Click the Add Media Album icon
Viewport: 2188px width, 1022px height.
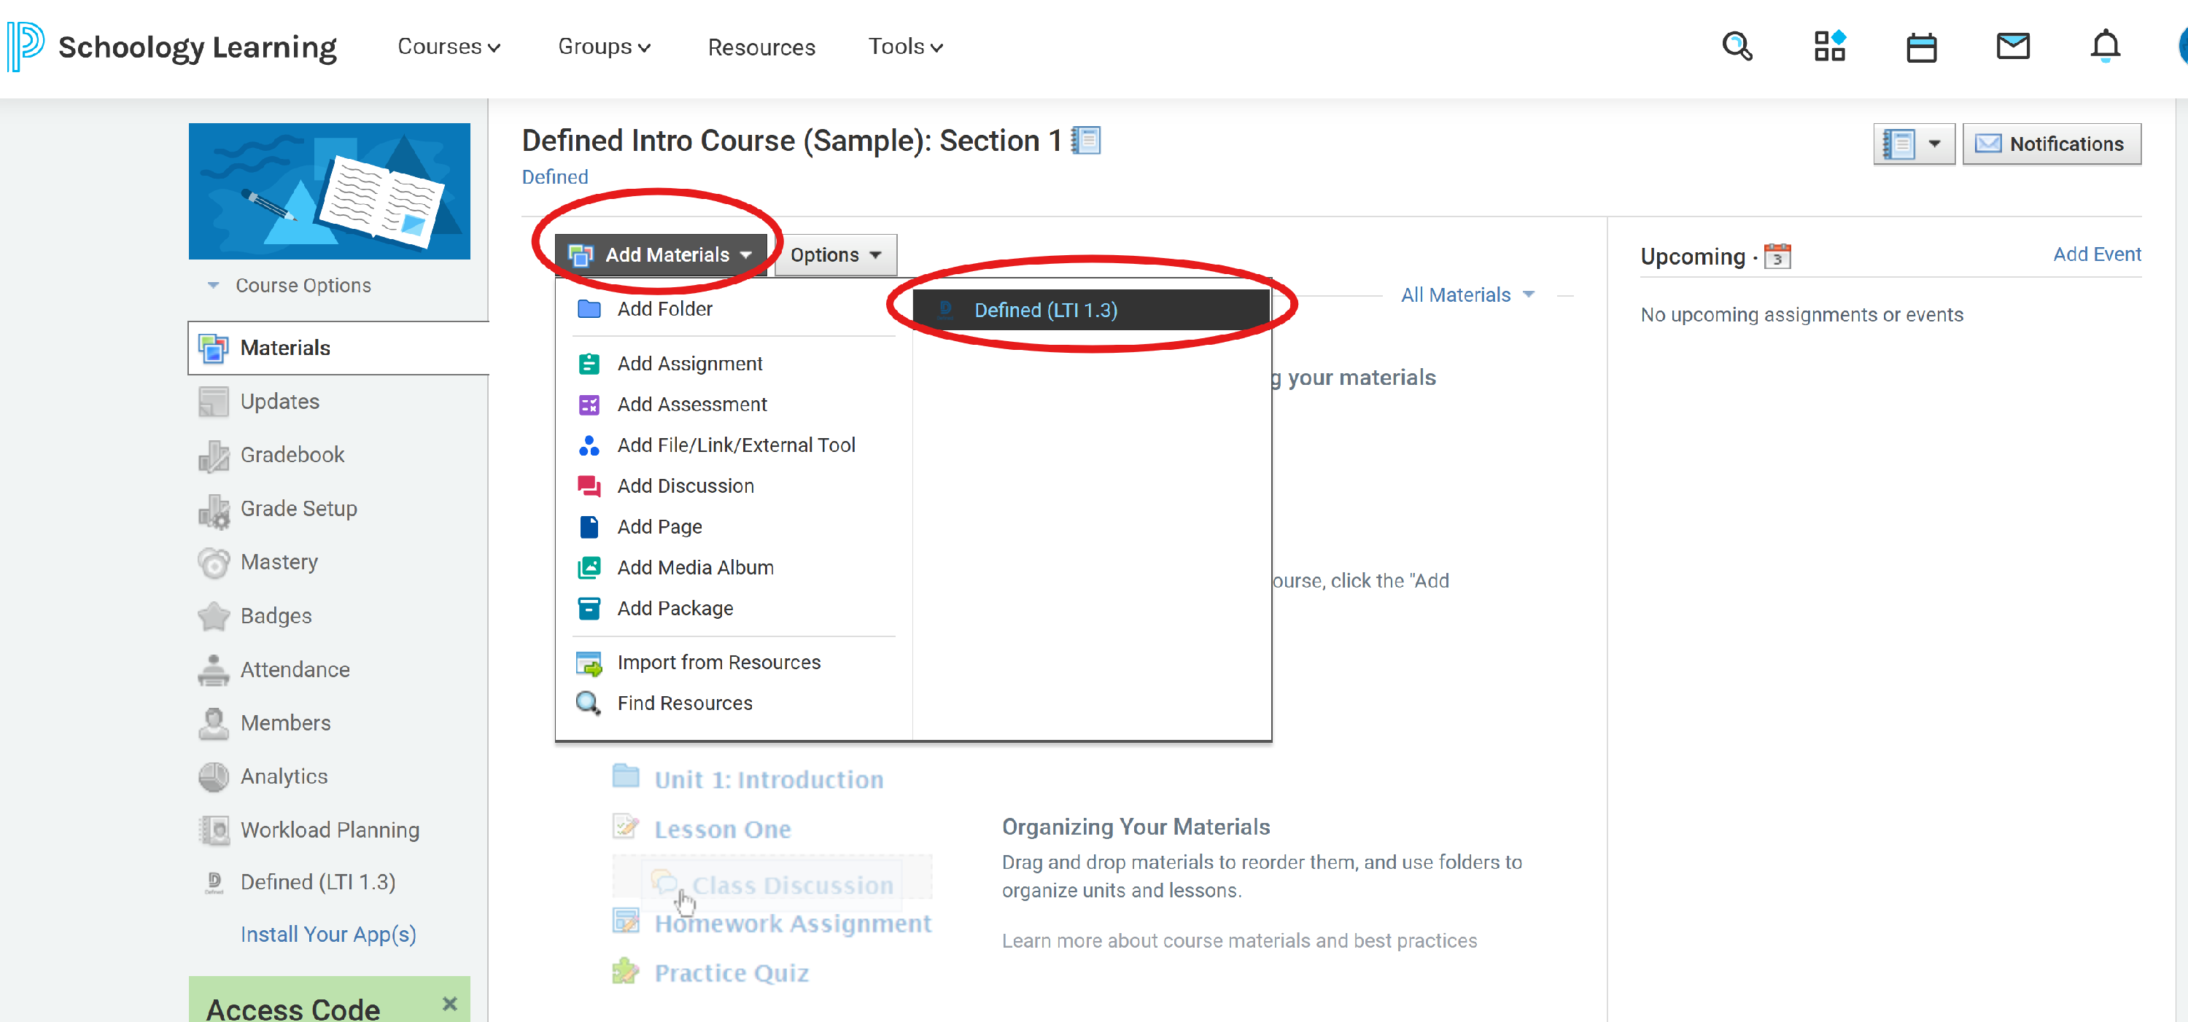pyautogui.click(x=589, y=567)
